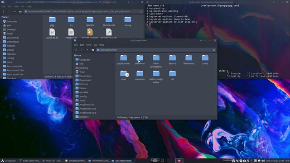Switch to the /home/erik file manager taskbar entry
Screen dimensions: 290x163
point(99,161)
